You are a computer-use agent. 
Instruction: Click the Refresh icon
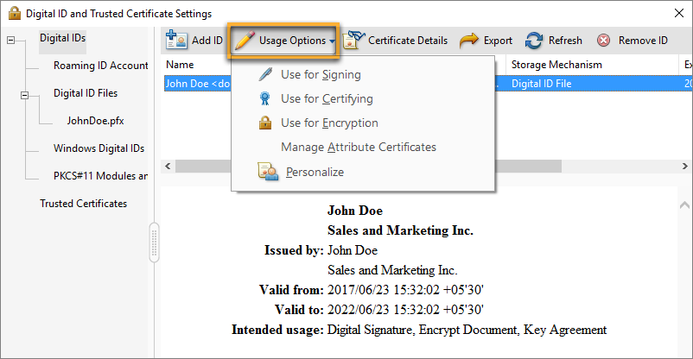point(535,41)
